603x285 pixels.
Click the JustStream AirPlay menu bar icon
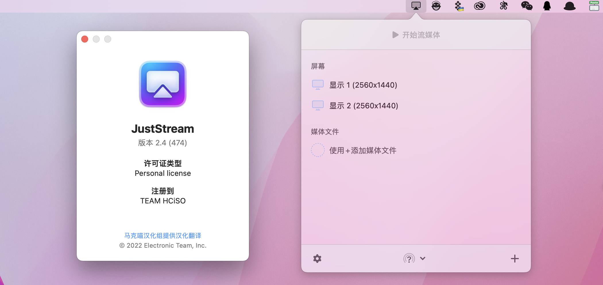tap(416, 6)
